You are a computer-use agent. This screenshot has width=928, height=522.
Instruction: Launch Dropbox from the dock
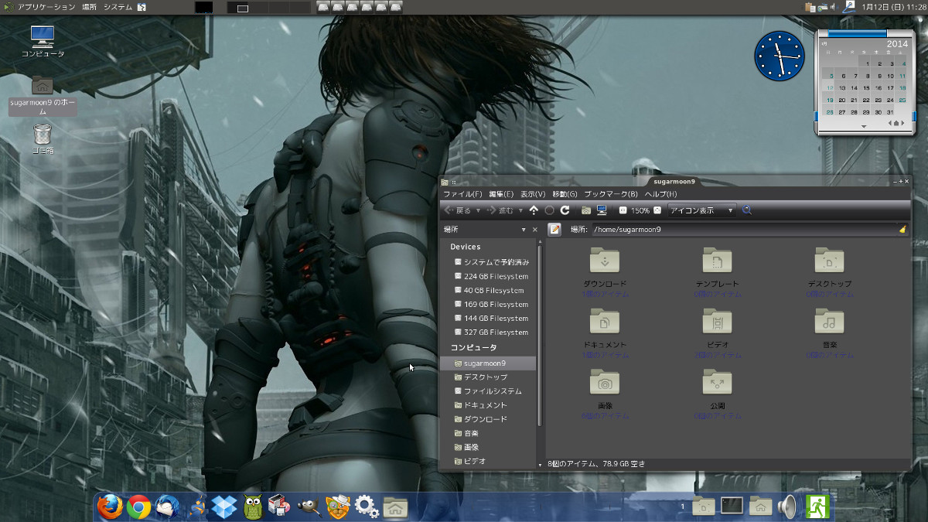click(x=223, y=507)
